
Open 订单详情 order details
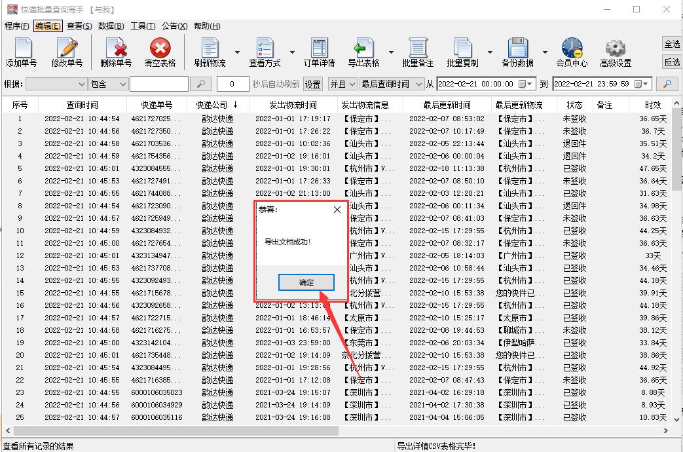point(320,52)
